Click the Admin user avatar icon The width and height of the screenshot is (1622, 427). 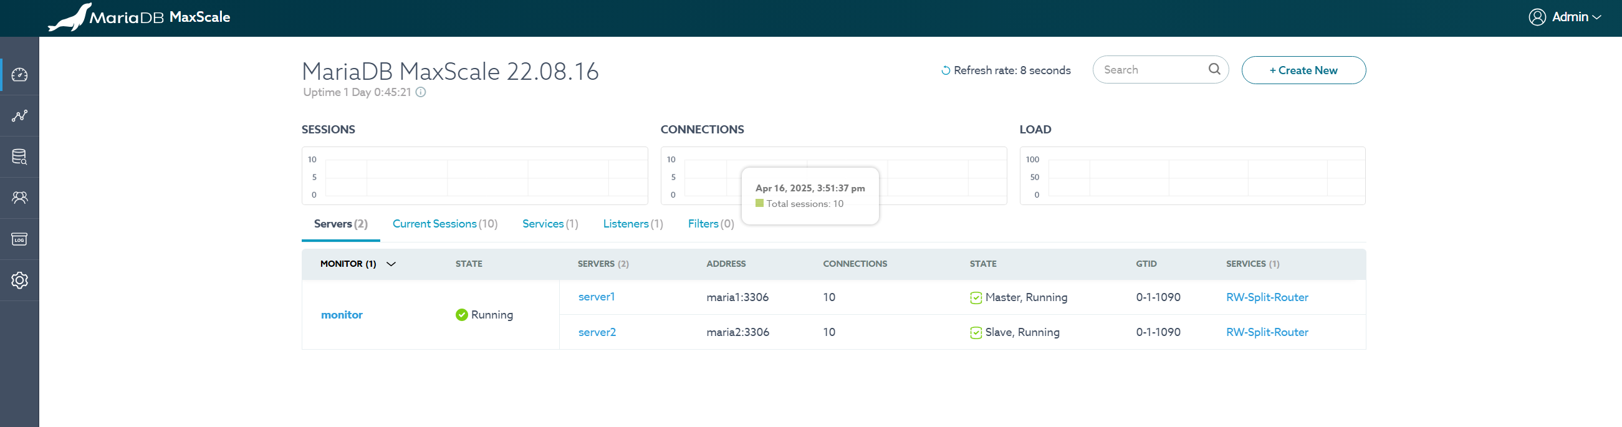click(1537, 17)
